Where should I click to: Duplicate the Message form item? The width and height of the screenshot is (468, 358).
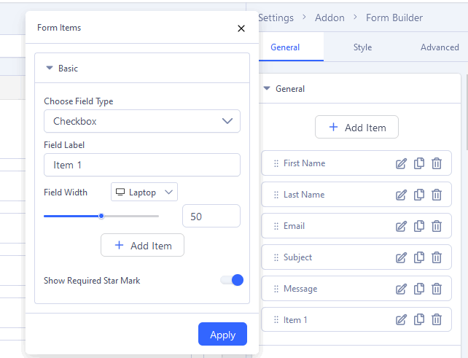coord(419,289)
